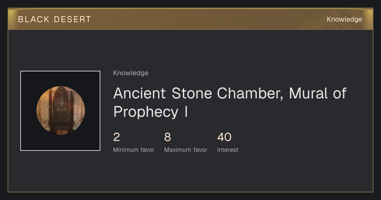Screen dimensions: 381x200
Task: Click the word DESERT in the header
Action: tap(73, 19)
